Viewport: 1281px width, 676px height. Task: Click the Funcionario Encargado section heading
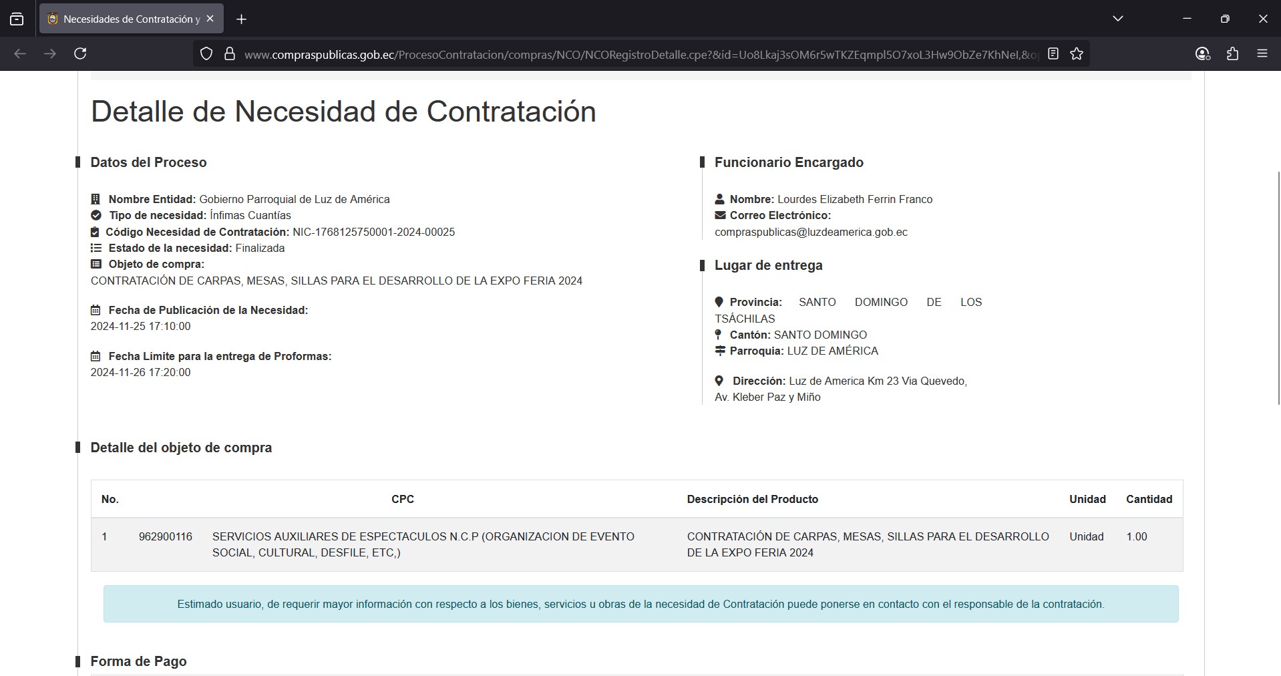789,162
